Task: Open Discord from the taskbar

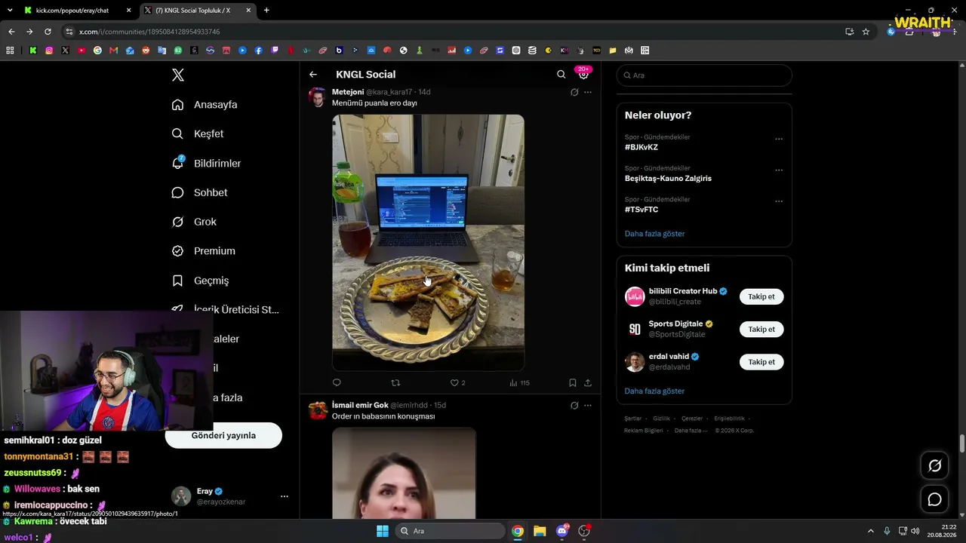Action: click(562, 531)
